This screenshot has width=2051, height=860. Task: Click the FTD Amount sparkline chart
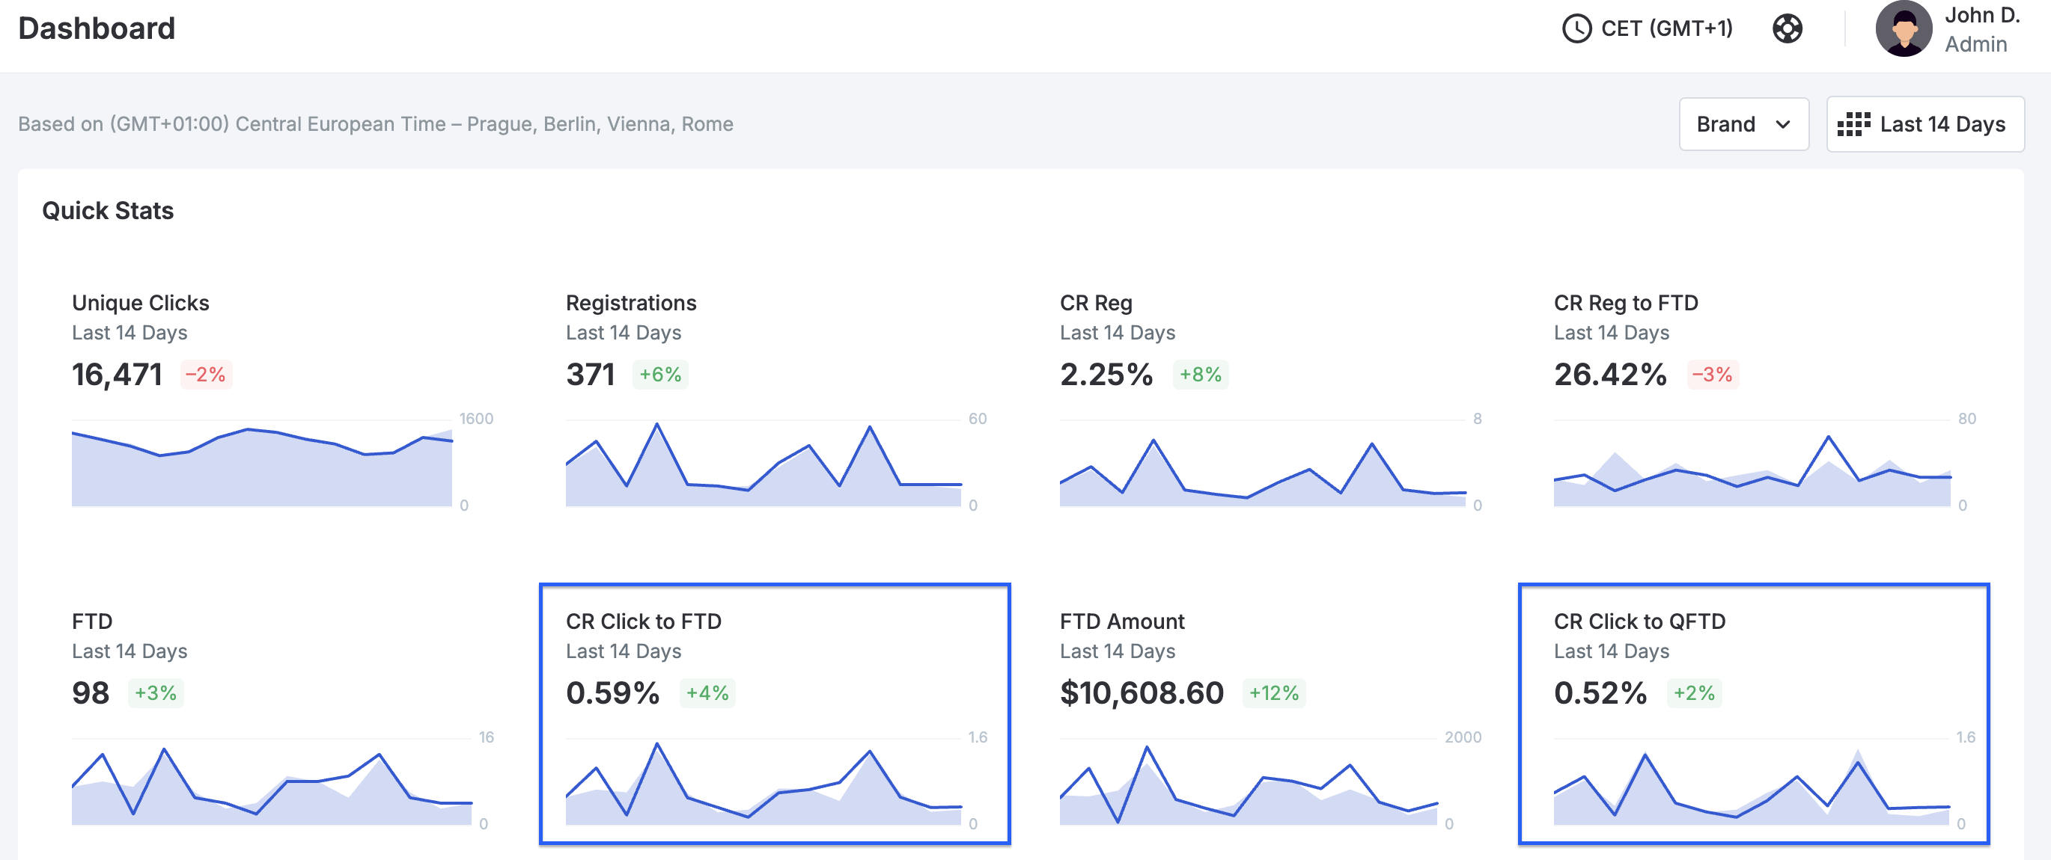(x=1249, y=782)
